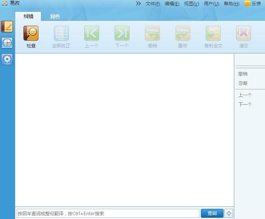This screenshot has height=219, width=265.
Task: Click the 全部改正 (Correct All) icon
Action: tap(61, 33)
